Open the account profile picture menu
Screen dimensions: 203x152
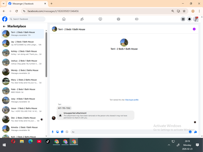coord(196,19)
